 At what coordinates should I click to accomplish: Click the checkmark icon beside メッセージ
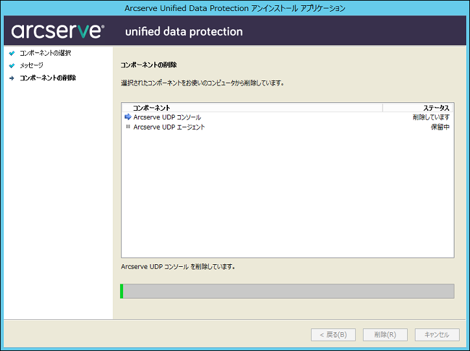click(x=12, y=65)
